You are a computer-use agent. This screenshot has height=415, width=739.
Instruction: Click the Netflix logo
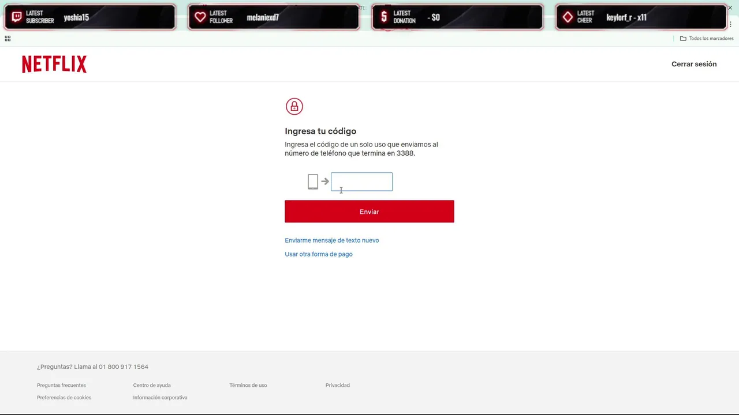pos(54,64)
